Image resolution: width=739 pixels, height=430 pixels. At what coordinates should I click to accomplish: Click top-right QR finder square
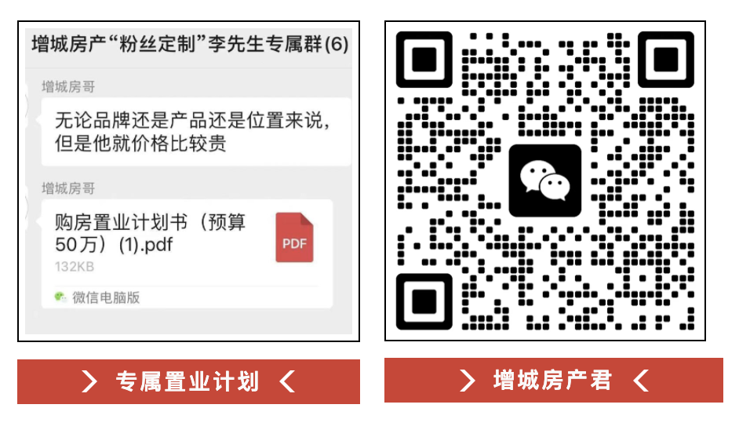pyautogui.click(x=665, y=60)
